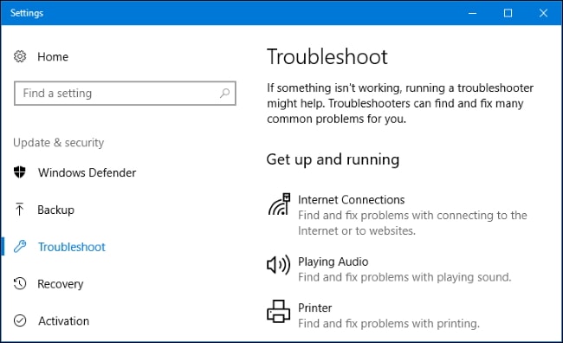Viewport: 563px width, 343px height.
Task: Click the Backup upward arrow icon
Action: [x=19, y=210]
